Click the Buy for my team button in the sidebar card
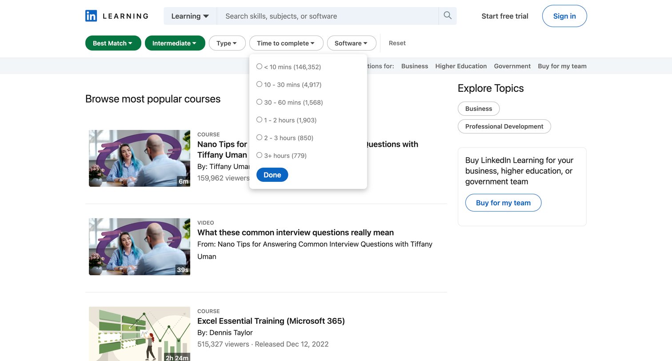 click(503, 203)
